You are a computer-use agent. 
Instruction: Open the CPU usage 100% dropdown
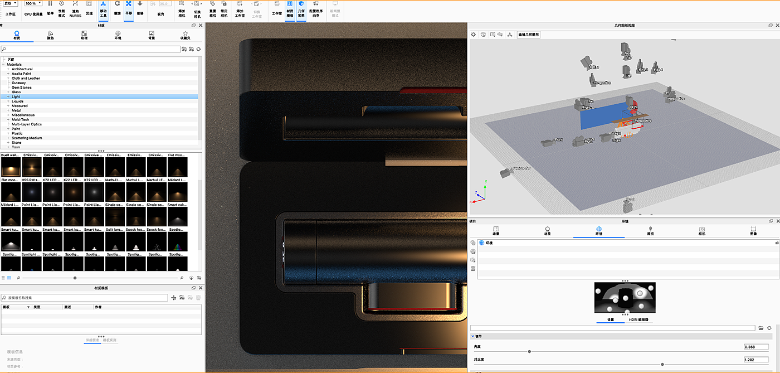[x=33, y=3]
